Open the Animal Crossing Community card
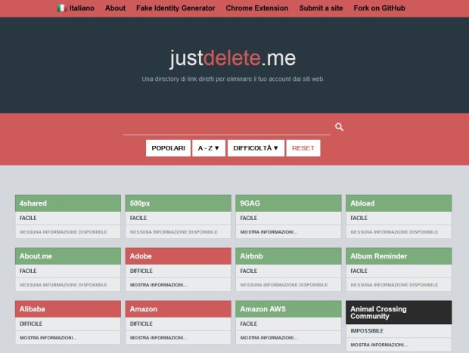 tap(399, 312)
